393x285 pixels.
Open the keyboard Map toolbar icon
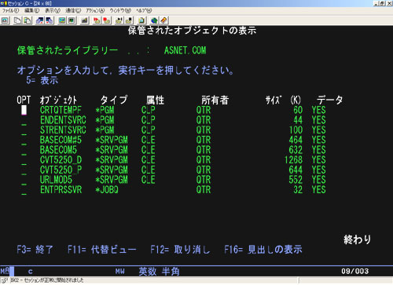[84, 20]
